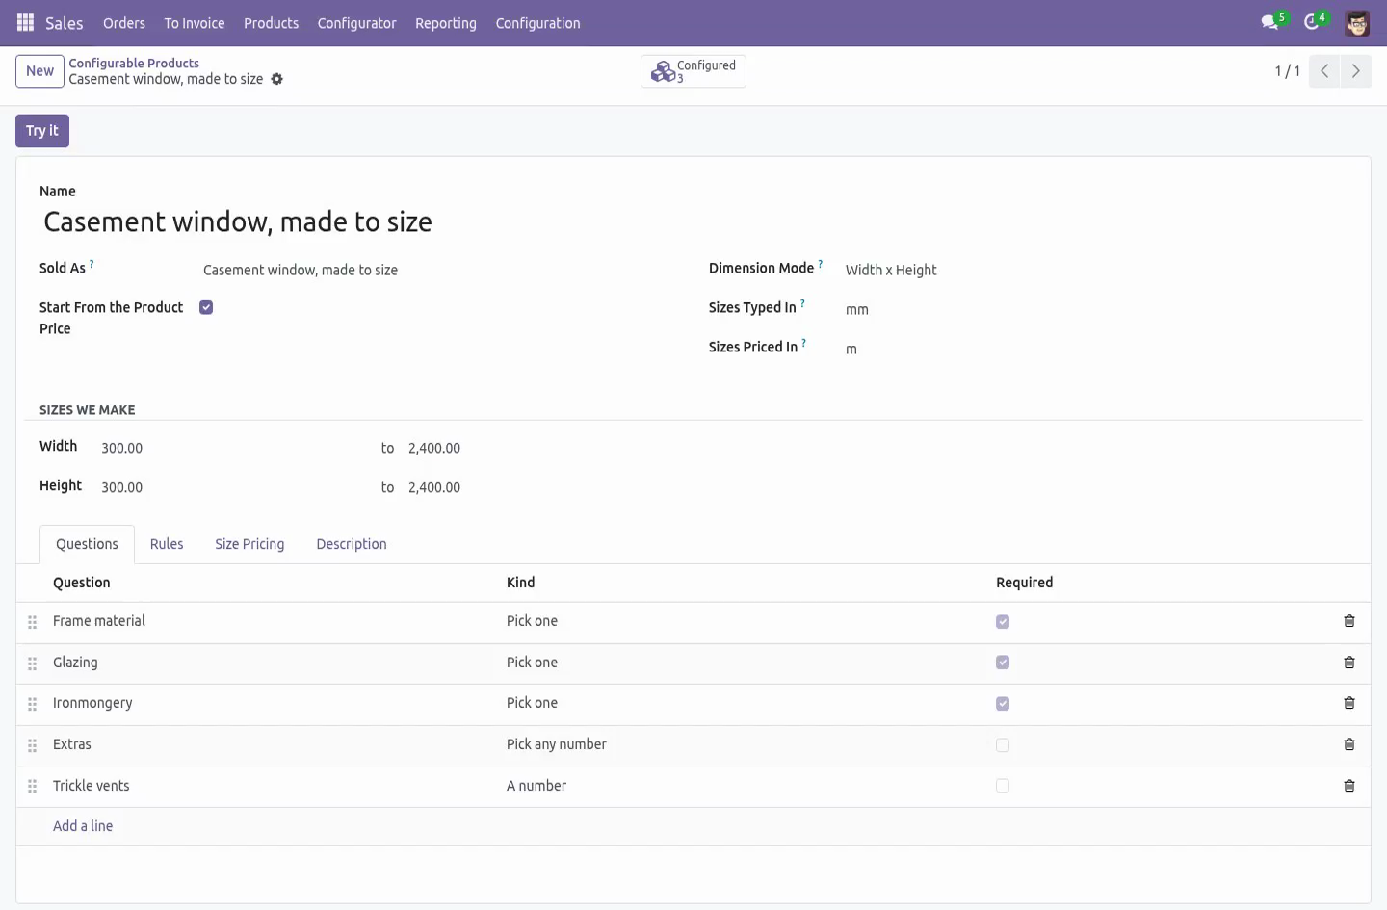Open the Configurator menu
The height and width of the screenshot is (910, 1387).
pos(357,23)
